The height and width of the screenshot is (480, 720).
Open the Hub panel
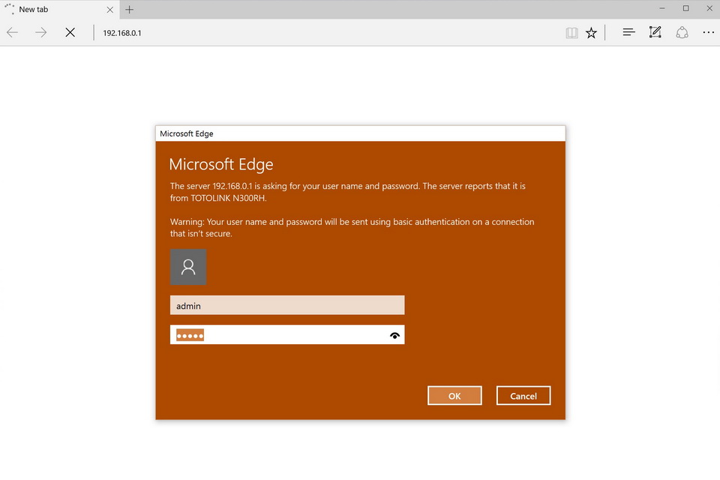click(628, 32)
